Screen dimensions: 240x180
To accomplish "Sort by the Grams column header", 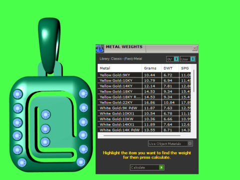I will point(151,68).
